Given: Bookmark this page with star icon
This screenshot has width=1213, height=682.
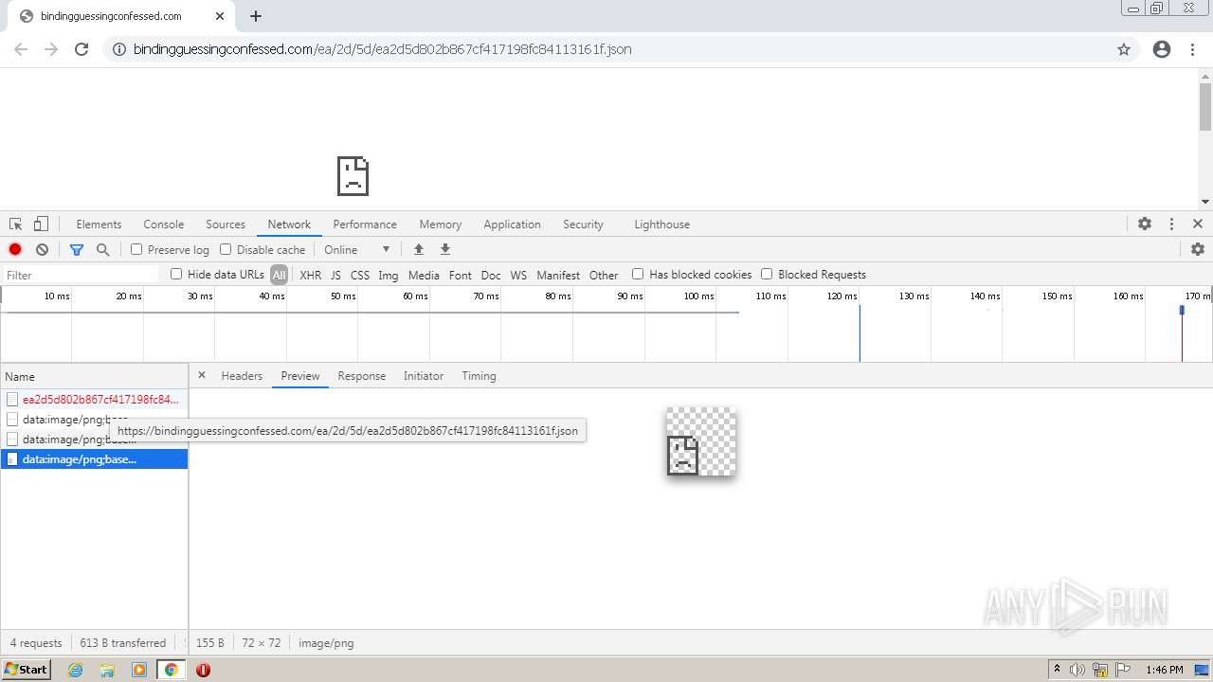Looking at the screenshot, I should click(x=1124, y=49).
